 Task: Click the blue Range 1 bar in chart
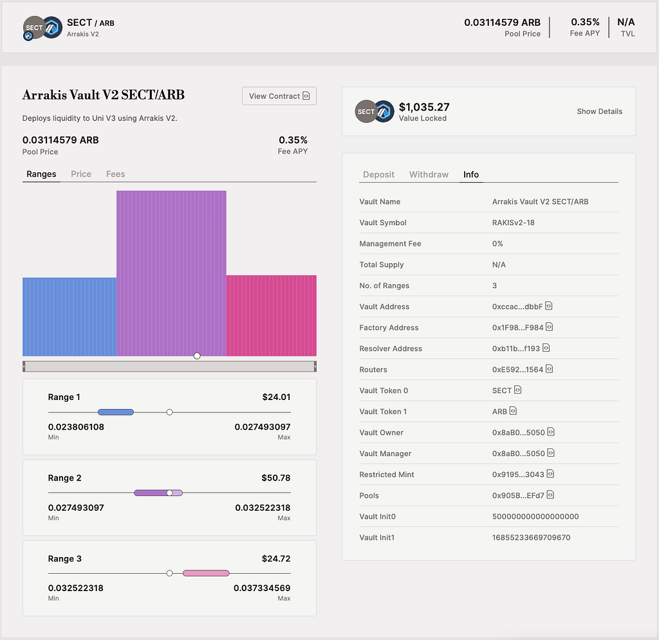click(x=70, y=316)
